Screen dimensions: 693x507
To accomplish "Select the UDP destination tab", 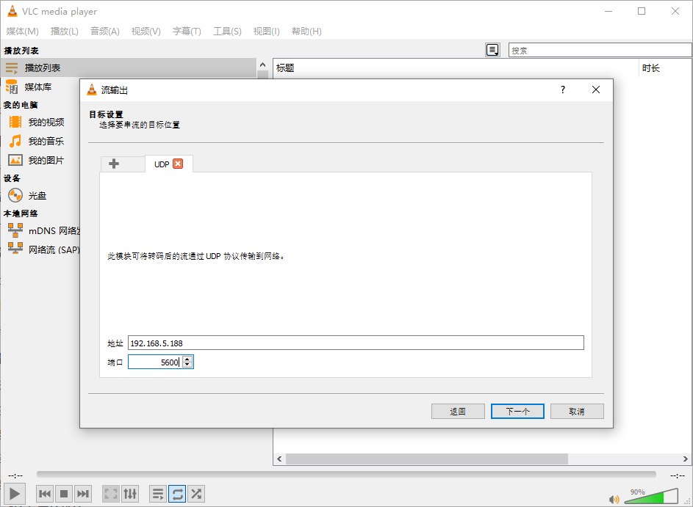I will pos(162,164).
